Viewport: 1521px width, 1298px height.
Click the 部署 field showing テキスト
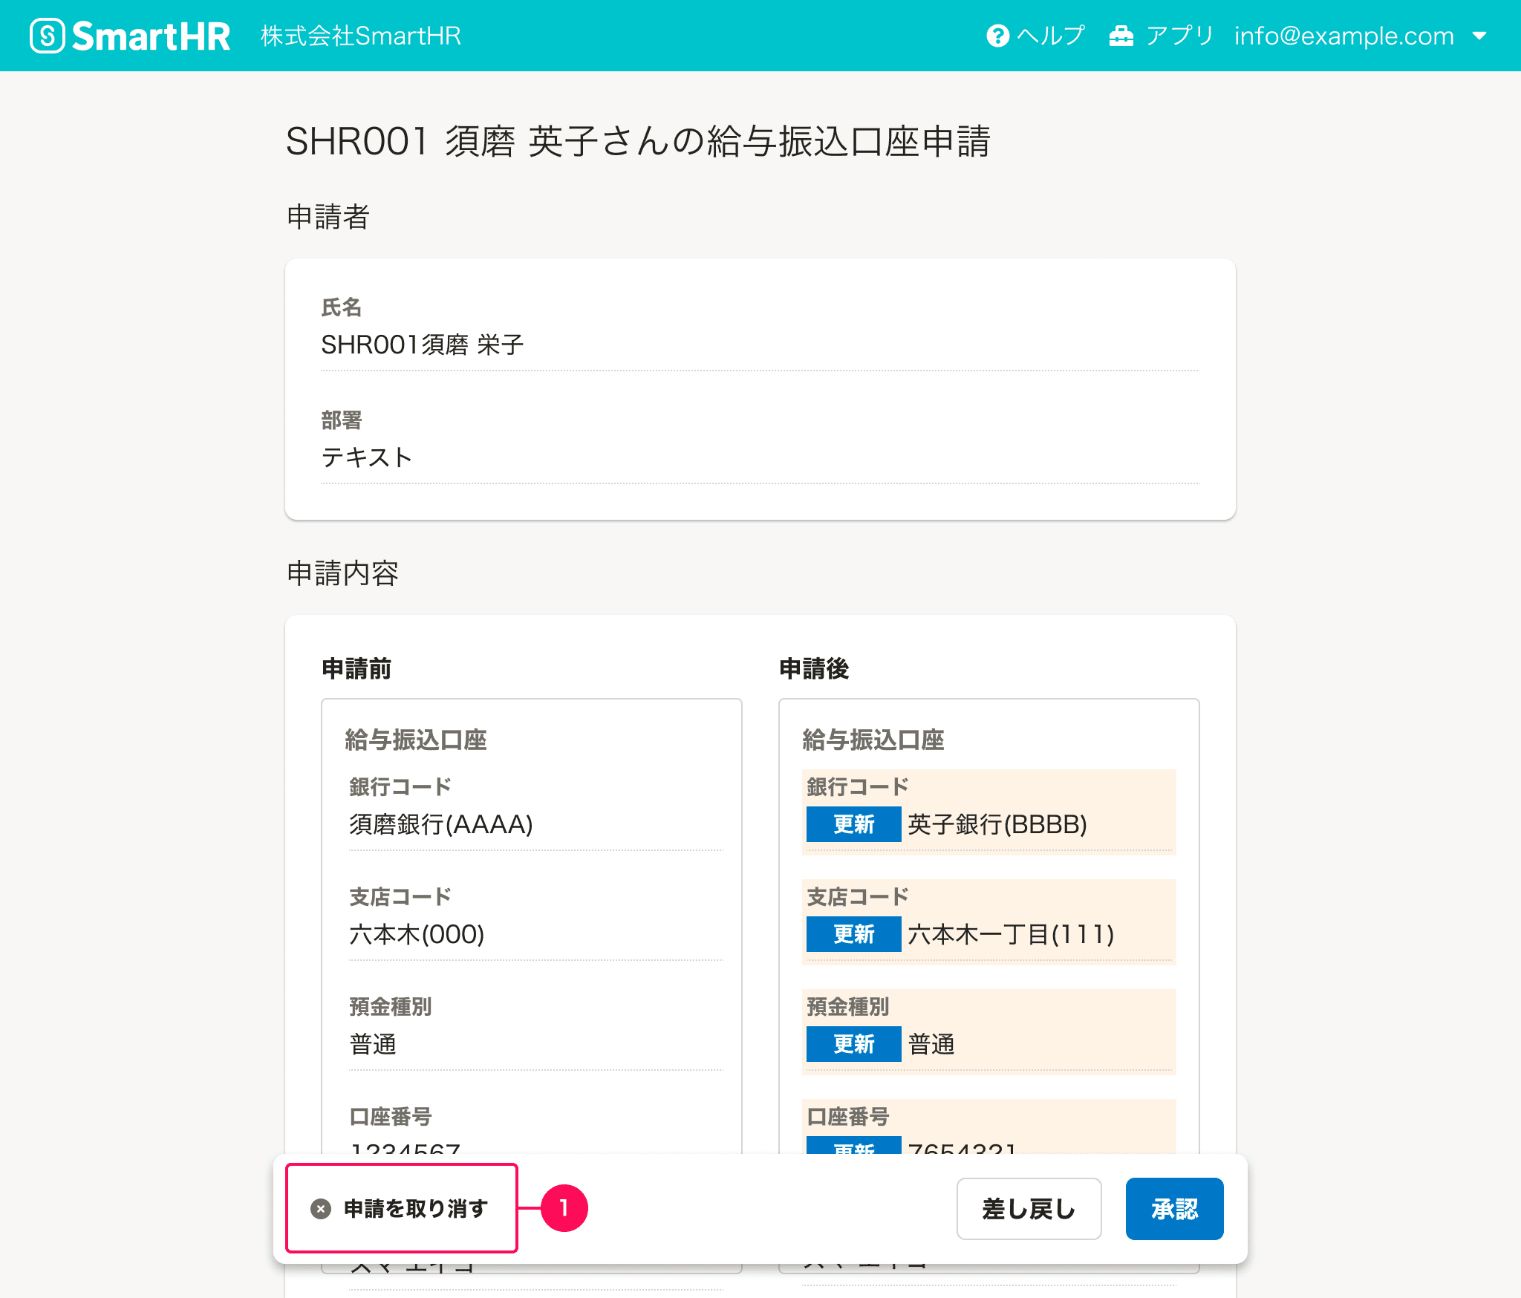pyautogui.click(x=367, y=457)
